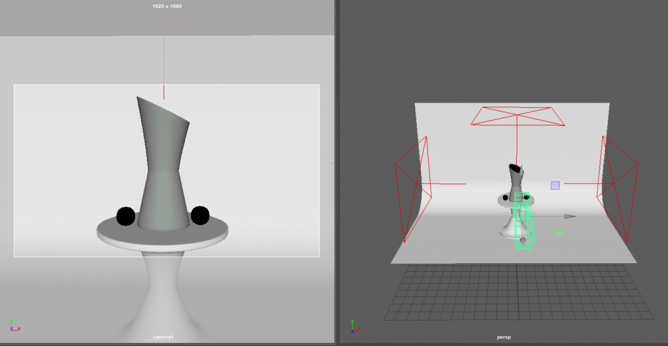The width and height of the screenshot is (668, 346).
Task: Click the camera1 viewport label
Action: click(163, 337)
